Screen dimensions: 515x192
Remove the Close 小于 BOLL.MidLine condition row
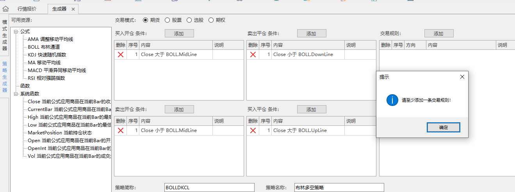[x=121, y=130]
